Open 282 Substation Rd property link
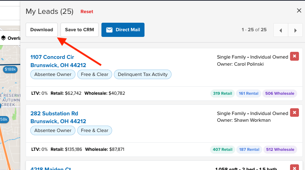This screenshot has height=170, width=305. pyautogui.click(x=54, y=114)
